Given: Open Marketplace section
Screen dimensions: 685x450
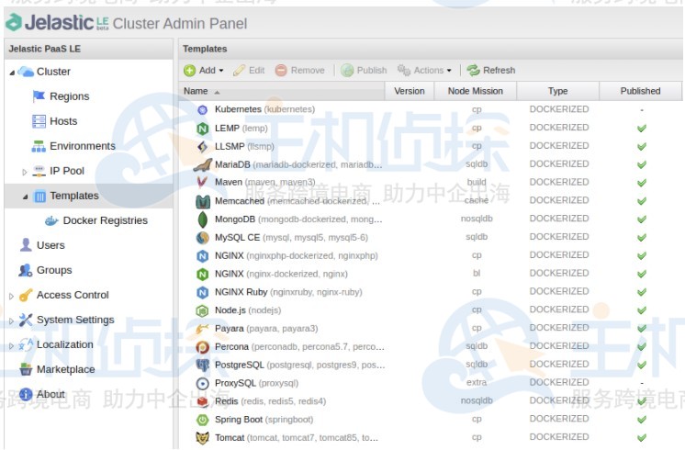Looking at the screenshot, I should (x=65, y=370).
